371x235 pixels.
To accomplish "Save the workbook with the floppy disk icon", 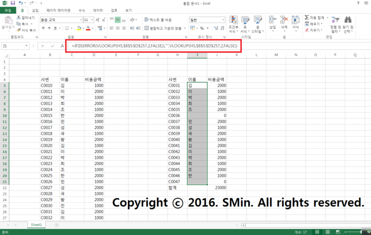I will pyautogui.click(x=13, y=3).
